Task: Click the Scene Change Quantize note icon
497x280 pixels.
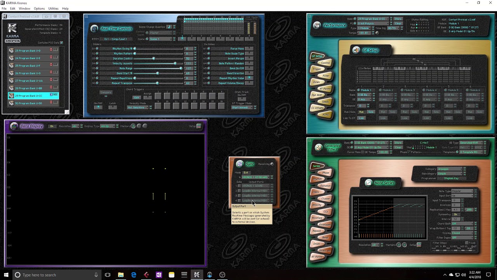Action: (169, 27)
